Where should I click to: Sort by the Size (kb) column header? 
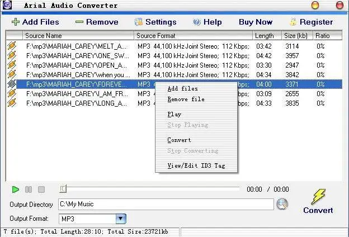click(x=298, y=36)
